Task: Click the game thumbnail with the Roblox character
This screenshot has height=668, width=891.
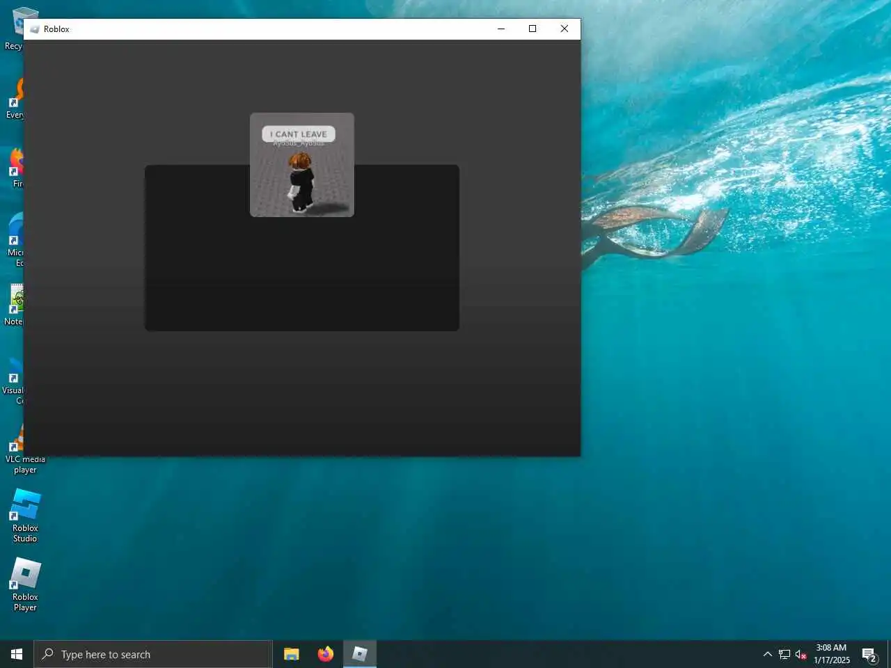Action: click(x=302, y=165)
